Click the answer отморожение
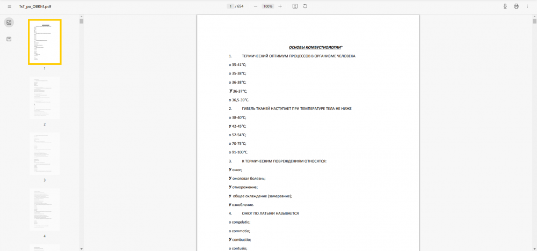Viewport: 537px width, 251px height. click(x=243, y=187)
